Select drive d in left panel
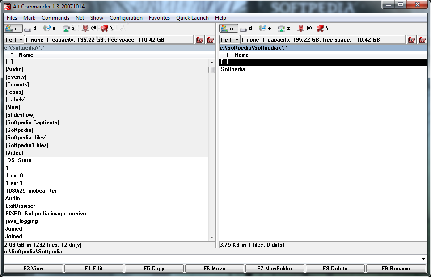 (30, 28)
